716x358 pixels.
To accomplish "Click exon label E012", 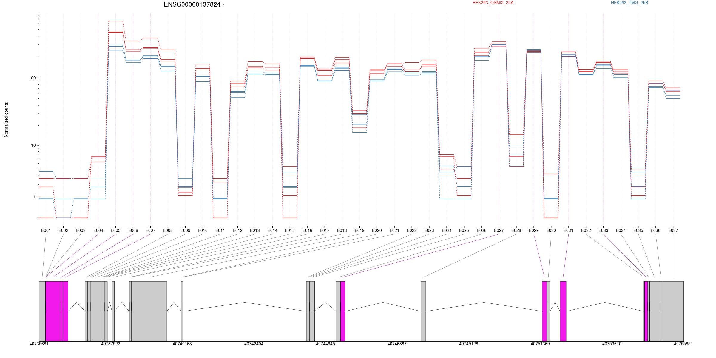I will pos(237,230).
